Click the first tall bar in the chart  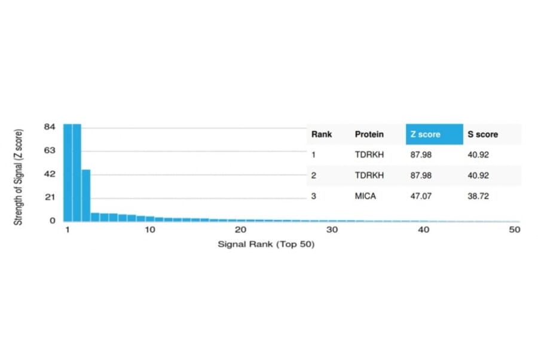68,172
